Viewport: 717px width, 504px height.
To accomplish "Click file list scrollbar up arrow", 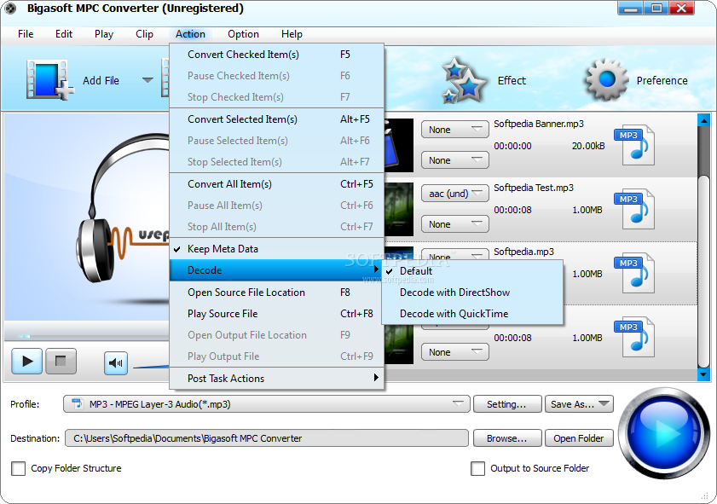I will click(703, 120).
